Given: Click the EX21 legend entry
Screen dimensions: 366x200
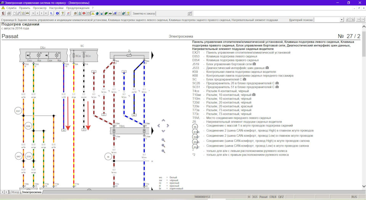Looking at the screenshot, I should [x=241, y=53].
